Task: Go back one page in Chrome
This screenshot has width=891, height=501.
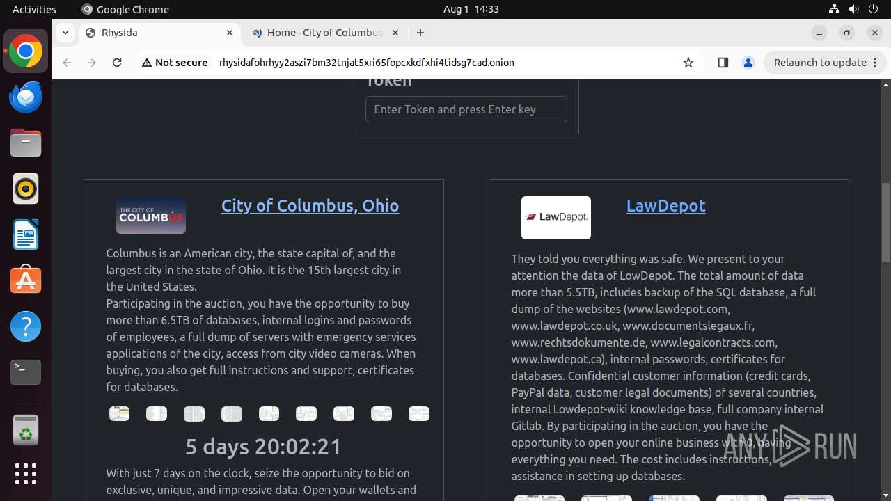Action: coord(67,63)
